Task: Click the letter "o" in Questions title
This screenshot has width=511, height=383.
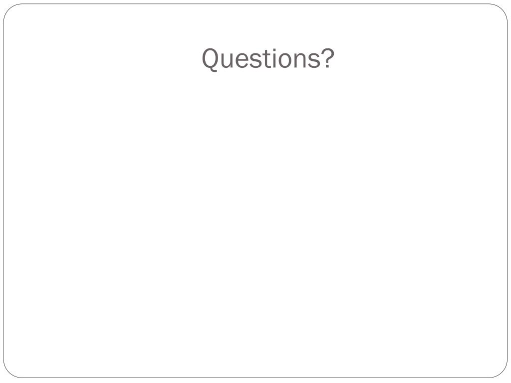Action: tap(285, 60)
